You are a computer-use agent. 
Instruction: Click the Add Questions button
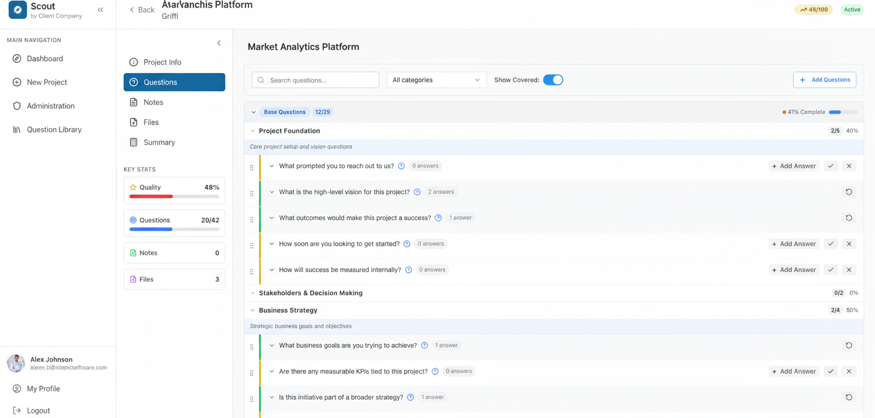point(824,79)
